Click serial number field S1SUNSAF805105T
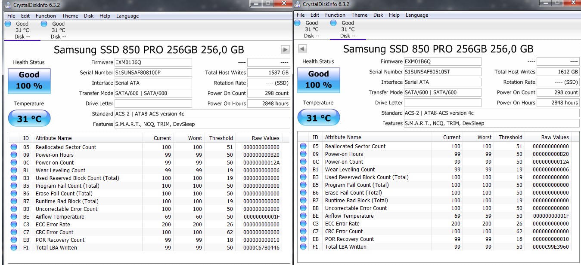The width and height of the screenshot is (581, 265). (x=442, y=72)
